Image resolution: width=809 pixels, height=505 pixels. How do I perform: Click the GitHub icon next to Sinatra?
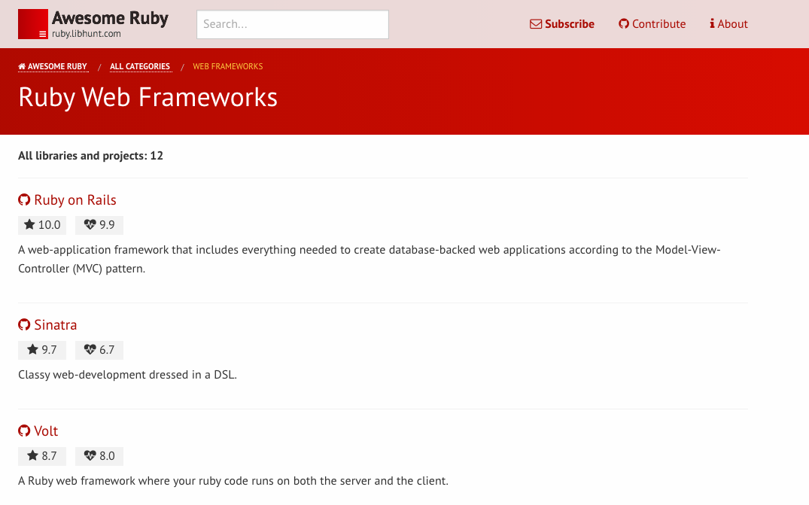[24, 324]
